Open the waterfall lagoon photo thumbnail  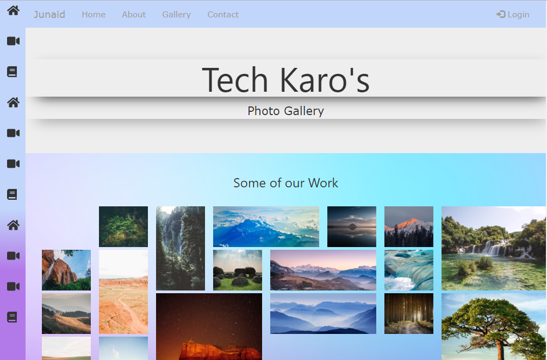493,248
